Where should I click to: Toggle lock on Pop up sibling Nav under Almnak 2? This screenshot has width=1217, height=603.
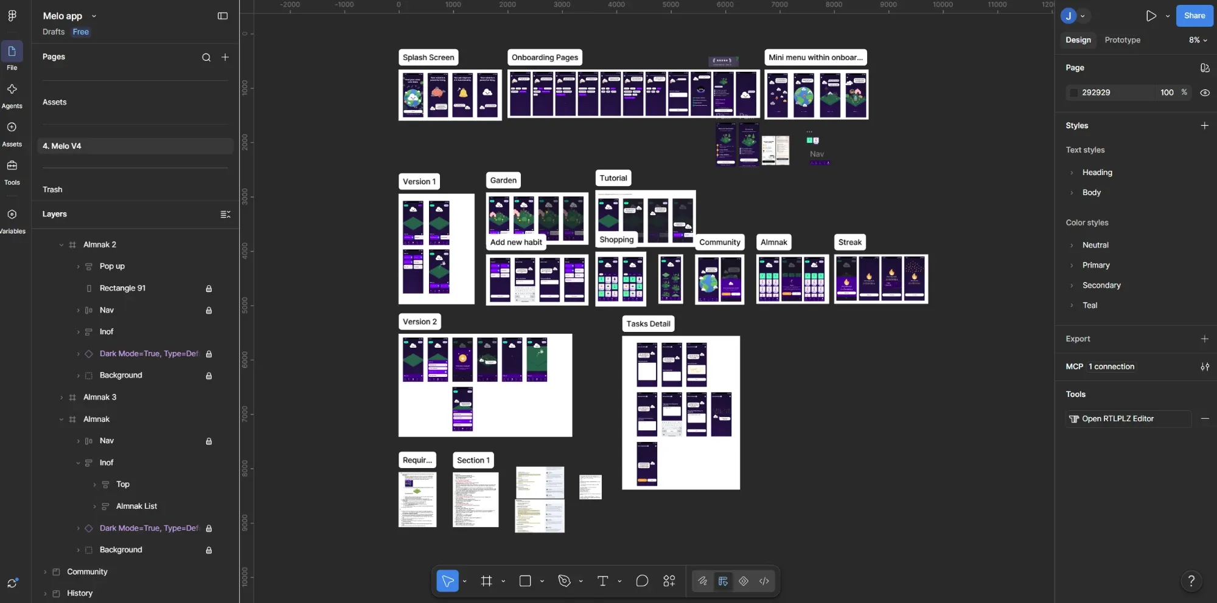[x=209, y=310]
